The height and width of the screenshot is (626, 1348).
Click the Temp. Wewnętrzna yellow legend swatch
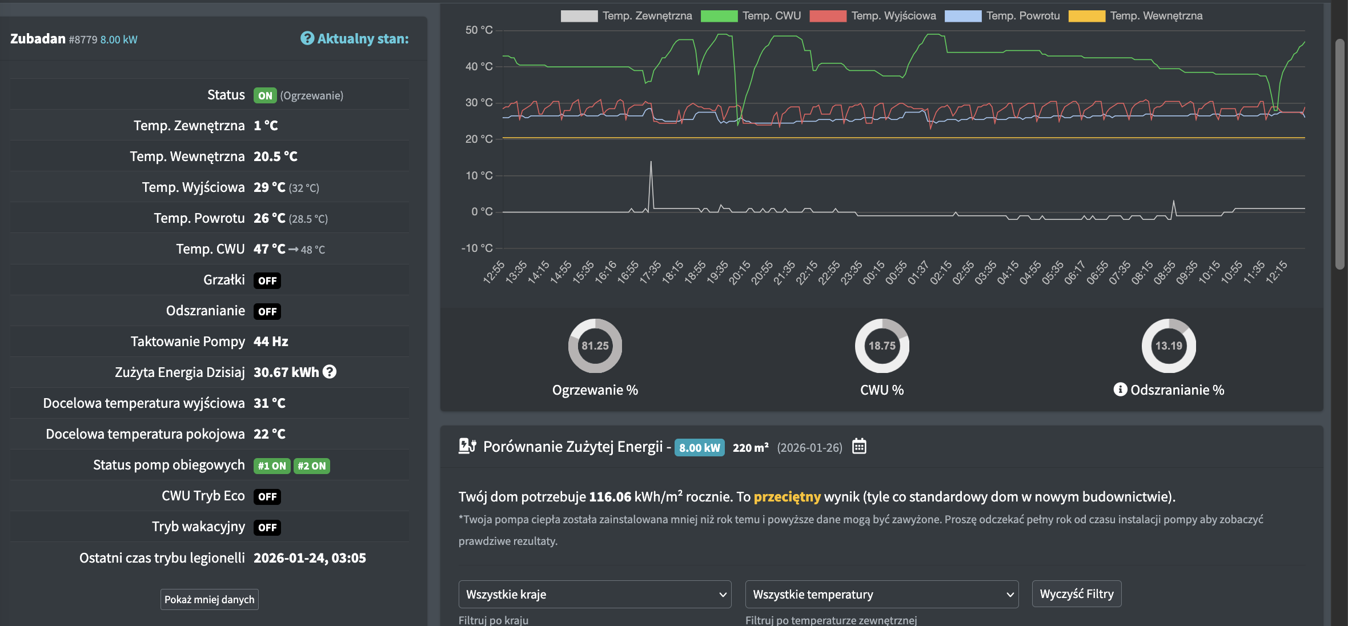[x=1086, y=16]
